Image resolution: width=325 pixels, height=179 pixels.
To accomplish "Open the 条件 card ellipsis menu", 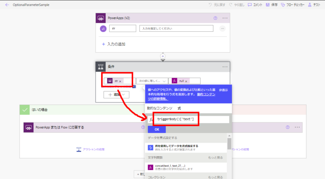I will tap(225, 67).
